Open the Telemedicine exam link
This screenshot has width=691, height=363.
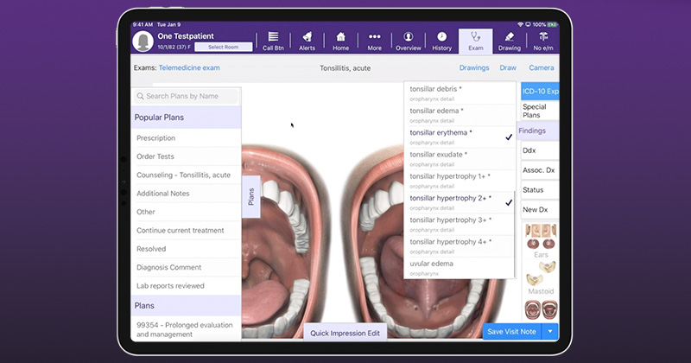[189, 67]
